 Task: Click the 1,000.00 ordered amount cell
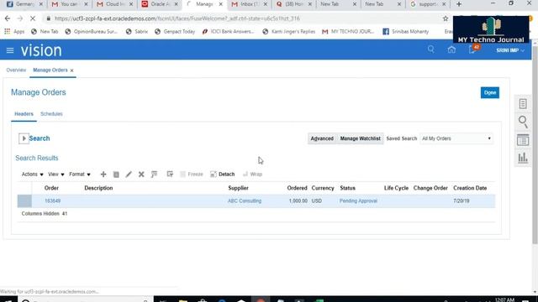point(298,201)
